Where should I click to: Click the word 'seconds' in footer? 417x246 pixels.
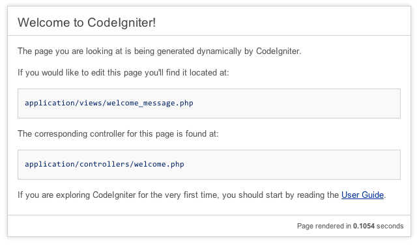pyautogui.click(x=390, y=226)
